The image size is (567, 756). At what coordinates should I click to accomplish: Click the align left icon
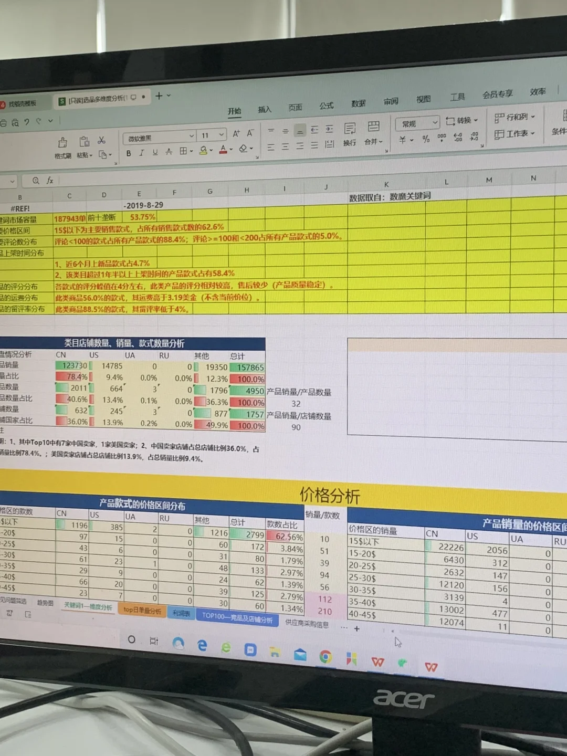pyautogui.click(x=271, y=148)
